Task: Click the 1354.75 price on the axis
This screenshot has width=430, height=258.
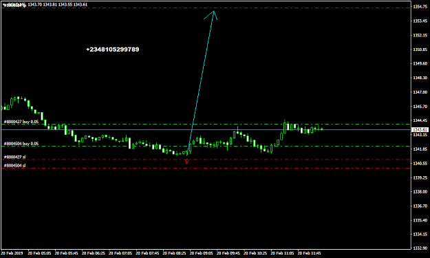Action: click(420, 7)
